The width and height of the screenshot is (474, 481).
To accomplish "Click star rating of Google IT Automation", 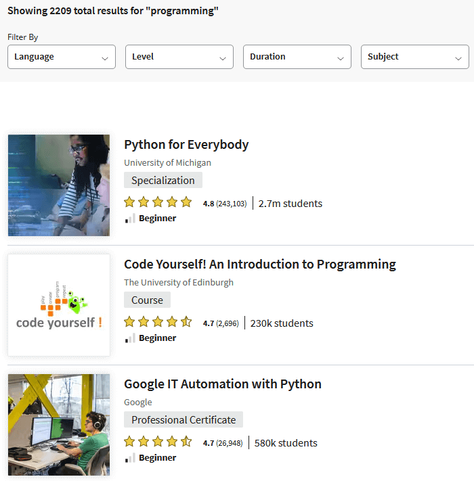I will [x=158, y=442].
